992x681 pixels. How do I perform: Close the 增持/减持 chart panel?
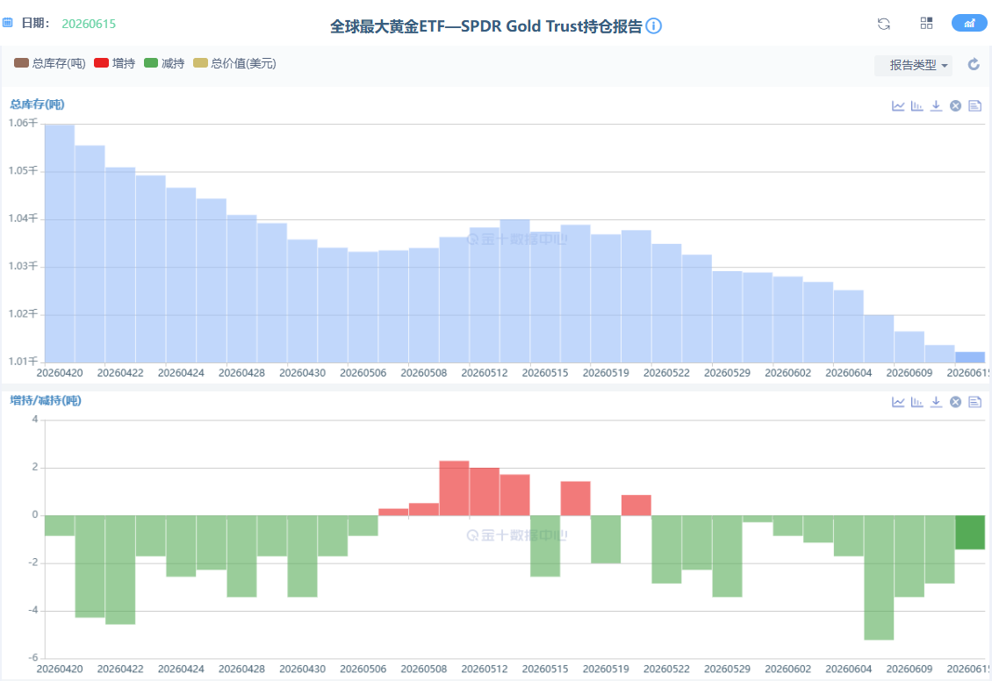coord(955,402)
